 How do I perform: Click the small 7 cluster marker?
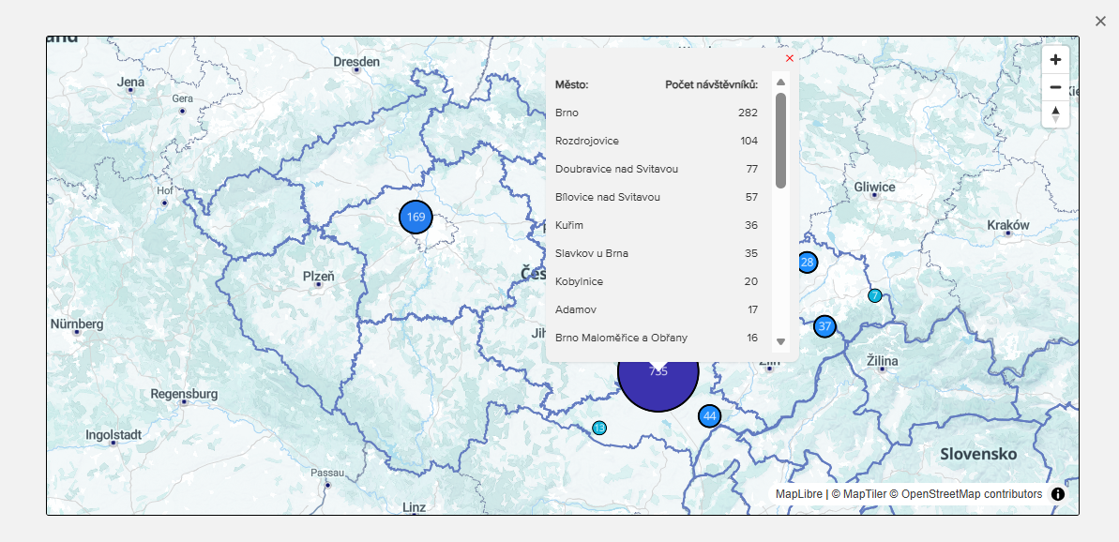coord(875,295)
